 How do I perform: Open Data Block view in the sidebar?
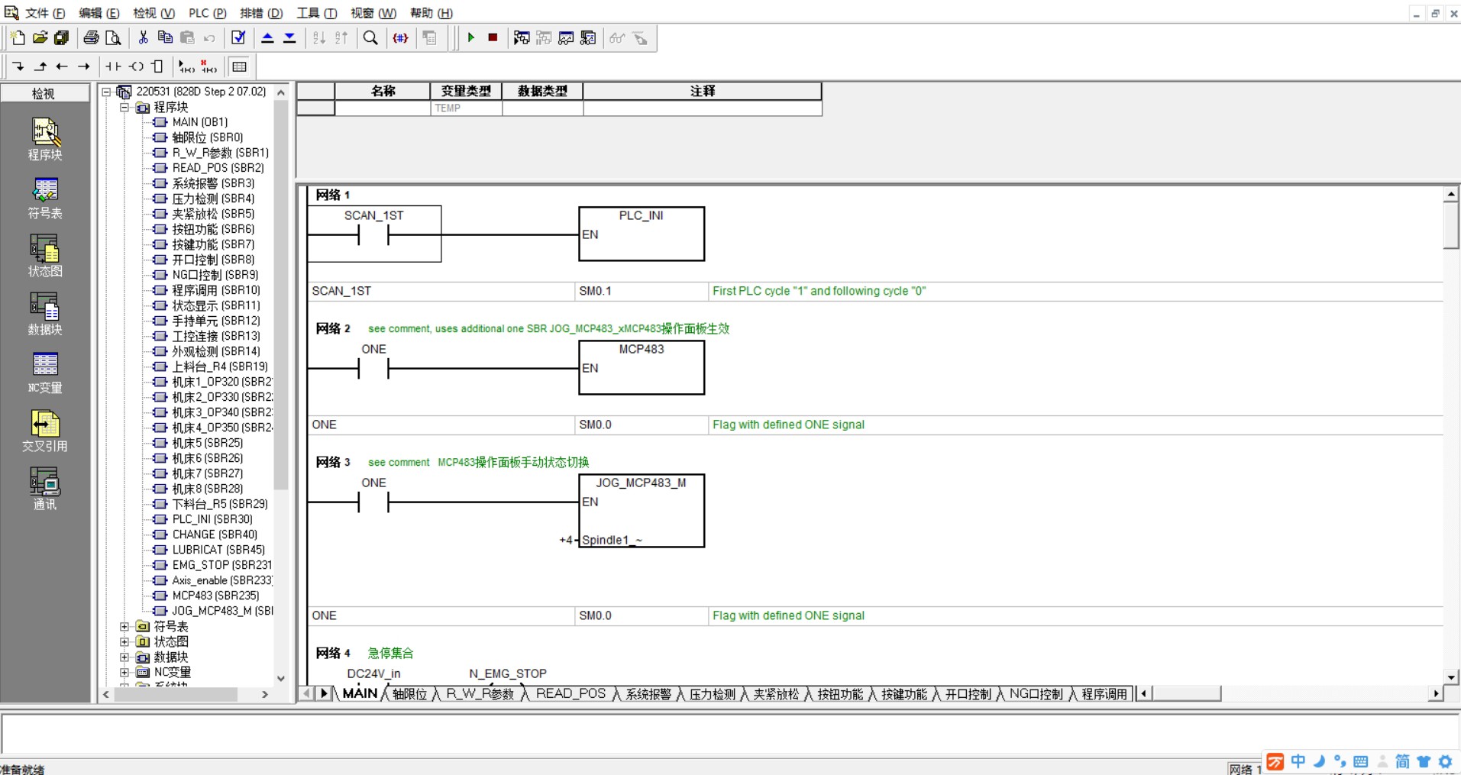[x=45, y=314]
